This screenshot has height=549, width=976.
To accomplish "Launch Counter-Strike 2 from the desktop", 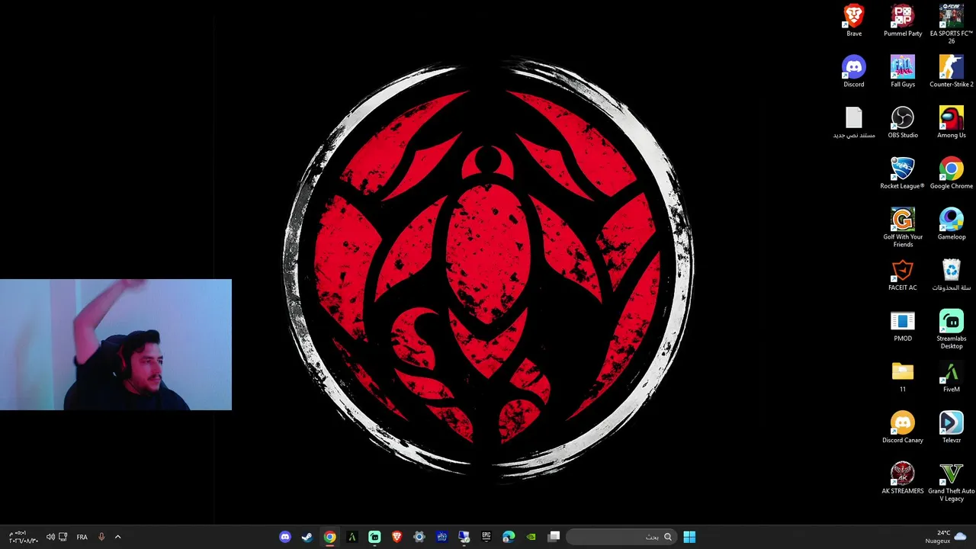I will (x=952, y=72).
